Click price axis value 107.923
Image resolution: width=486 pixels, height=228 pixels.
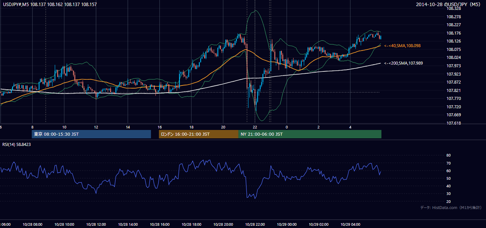pyautogui.click(x=454, y=74)
